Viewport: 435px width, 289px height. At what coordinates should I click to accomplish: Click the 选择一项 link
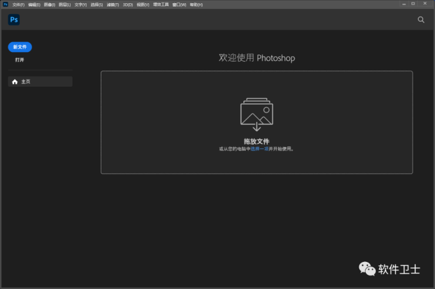point(259,149)
